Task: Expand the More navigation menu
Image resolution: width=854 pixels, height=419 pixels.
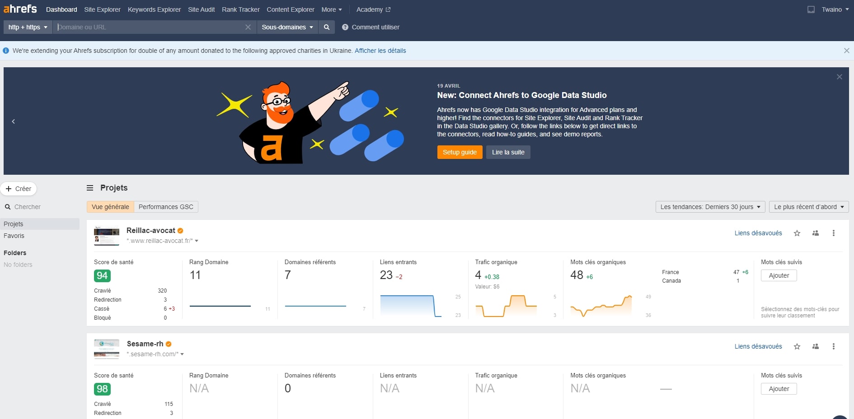Action: (x=332, y=9)
